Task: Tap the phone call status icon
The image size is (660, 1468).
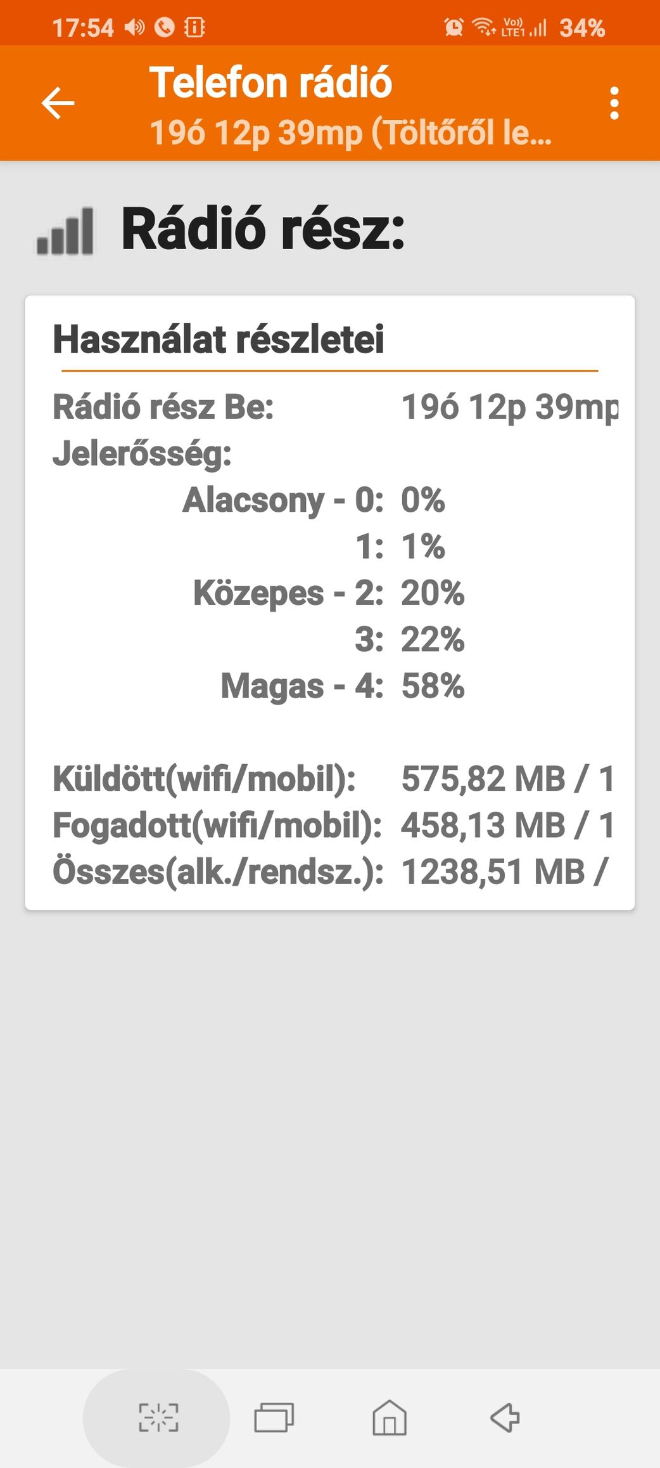Action: tap(165, 27)
